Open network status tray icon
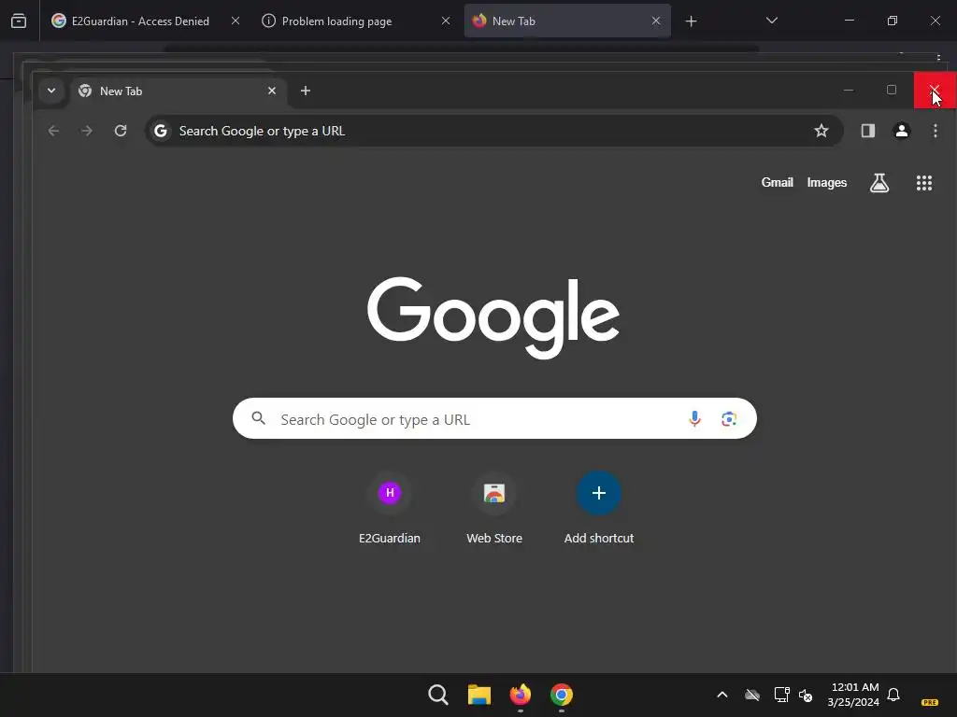Image resolution: width=957 pixels, height=717 pixels. (782, 695)
